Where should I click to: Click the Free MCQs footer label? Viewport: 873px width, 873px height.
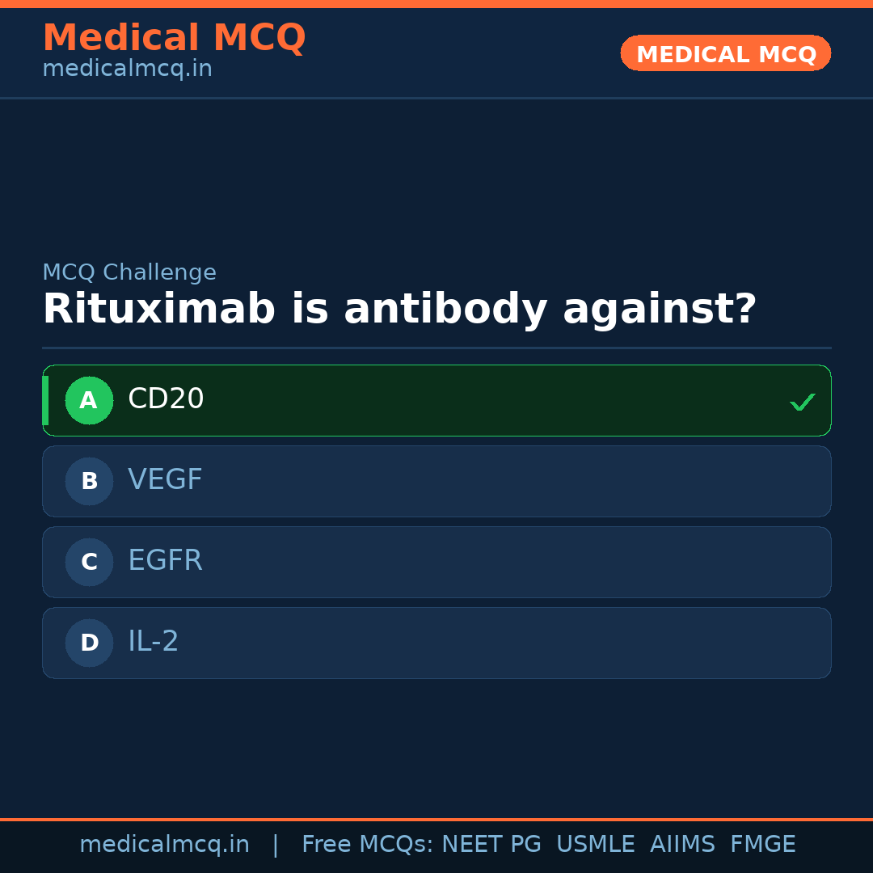[x=367, y=845]
